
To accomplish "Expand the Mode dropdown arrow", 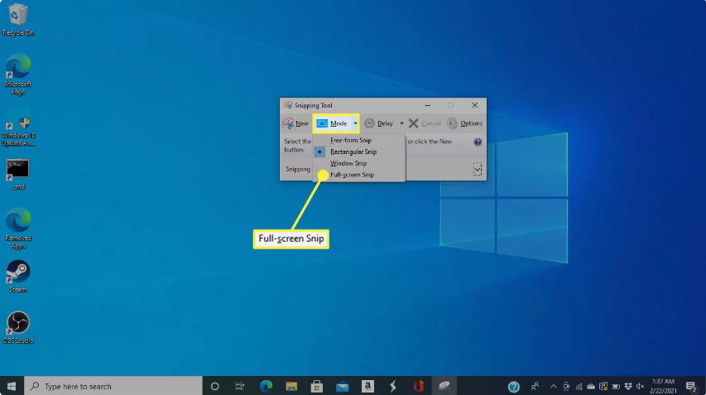I will pyautogui.click(x=355, y=123).
